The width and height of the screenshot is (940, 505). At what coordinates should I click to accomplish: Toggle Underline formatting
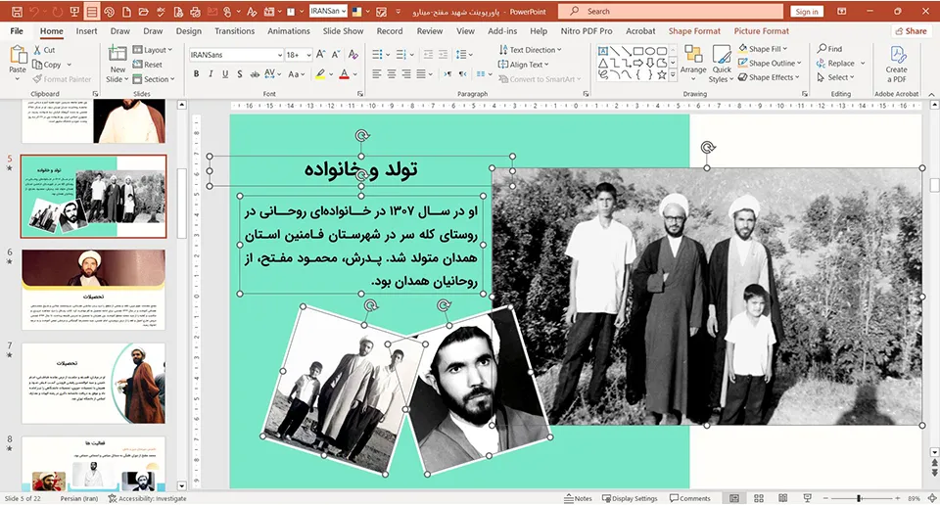click(x=225, y=73)
